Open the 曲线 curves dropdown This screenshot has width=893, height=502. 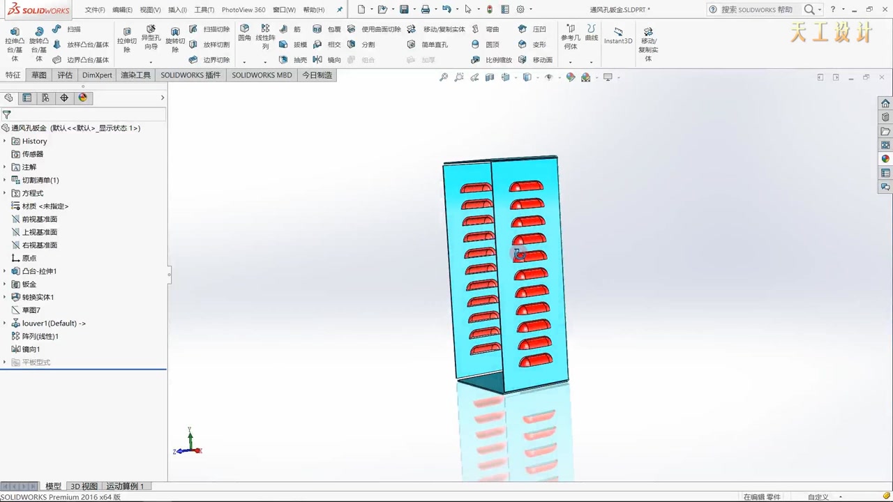click(x=592, y=61)
